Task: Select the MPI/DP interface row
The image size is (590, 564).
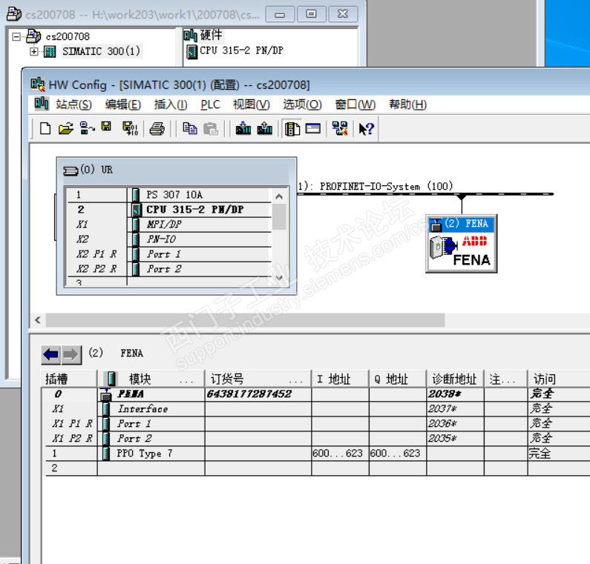Action: pos(169,225)
